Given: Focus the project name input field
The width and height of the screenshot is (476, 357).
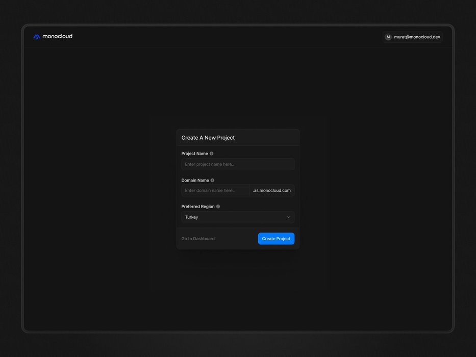Looking at the screenshot, I should (238, 164).
